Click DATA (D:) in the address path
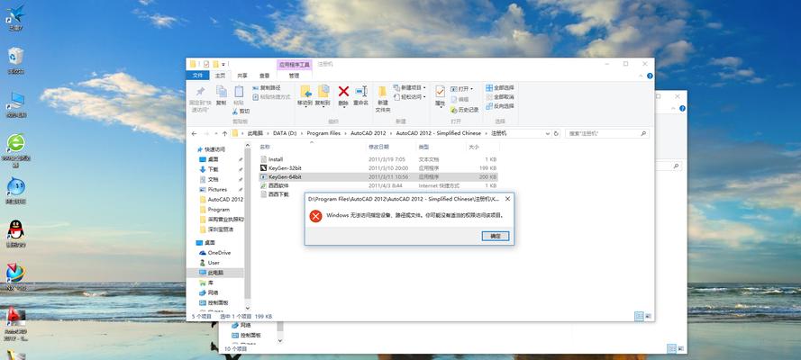 click(285, 133)
